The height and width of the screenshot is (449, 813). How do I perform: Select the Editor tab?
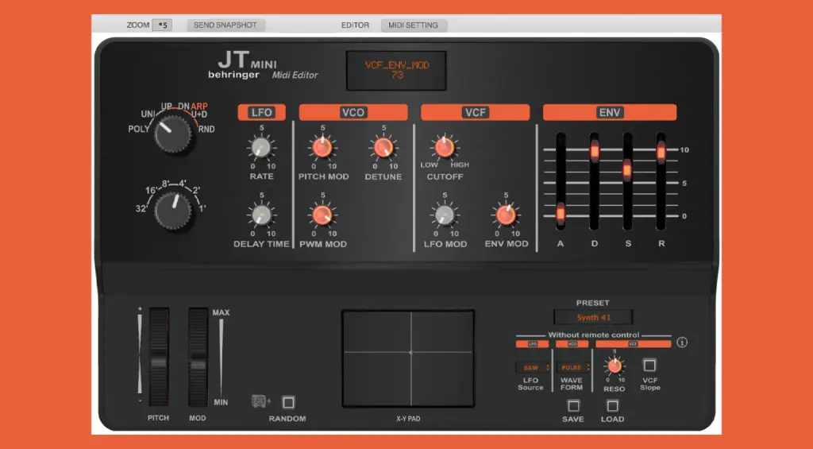point(355,25)
